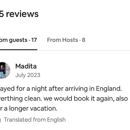This screenshot has width=130, height=130.
Task: Click the word 'night' in the review text
Action: click(x=39, y=89)
